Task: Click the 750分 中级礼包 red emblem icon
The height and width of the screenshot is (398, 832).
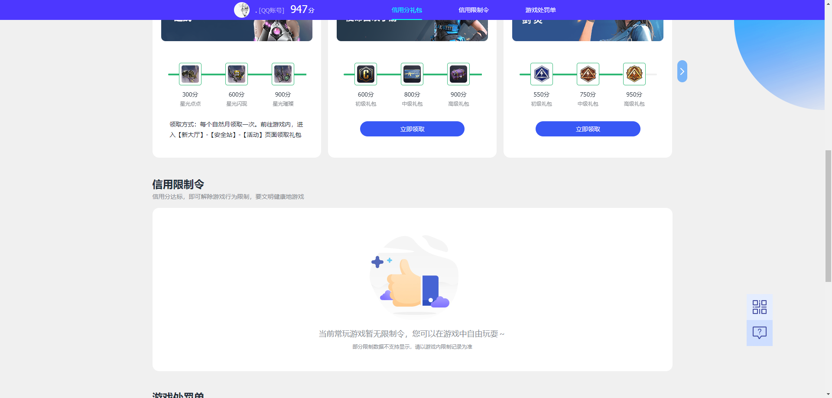Action: [588, 74]
